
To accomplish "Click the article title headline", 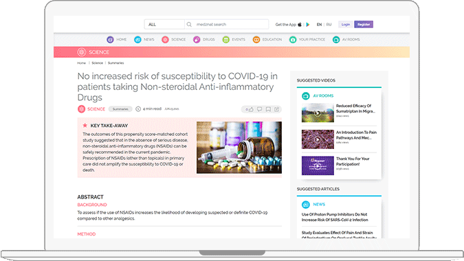I will click(177, 87).
